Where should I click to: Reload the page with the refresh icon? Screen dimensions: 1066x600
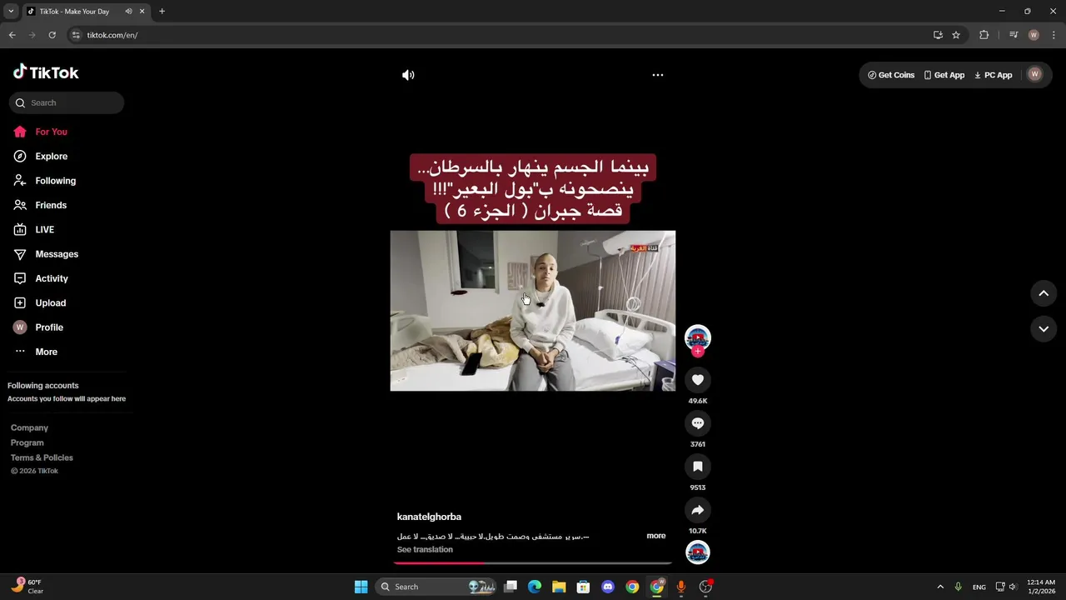(52, 35)
